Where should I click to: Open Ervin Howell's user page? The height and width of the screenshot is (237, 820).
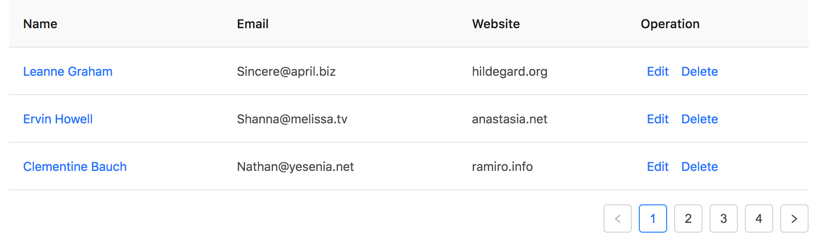[x=58, y=119]
